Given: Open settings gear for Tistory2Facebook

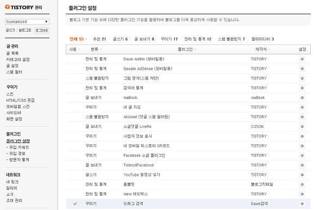Looking at the screenshot, I should click(302, 165).
